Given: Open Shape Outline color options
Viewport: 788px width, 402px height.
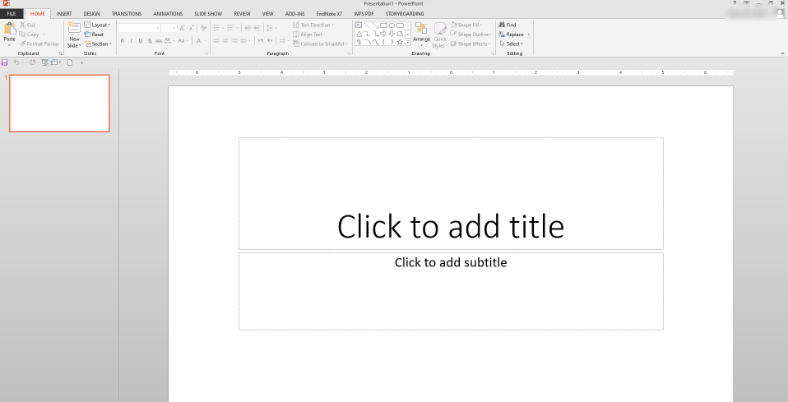Looking at the screenshot, I should click(470, 35).
